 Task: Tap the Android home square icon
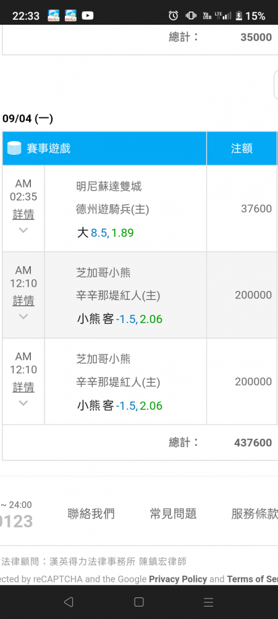pos(138,602)
